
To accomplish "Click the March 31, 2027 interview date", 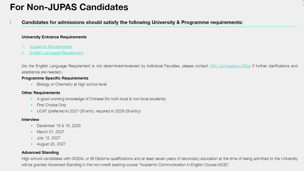I will 50,132.
